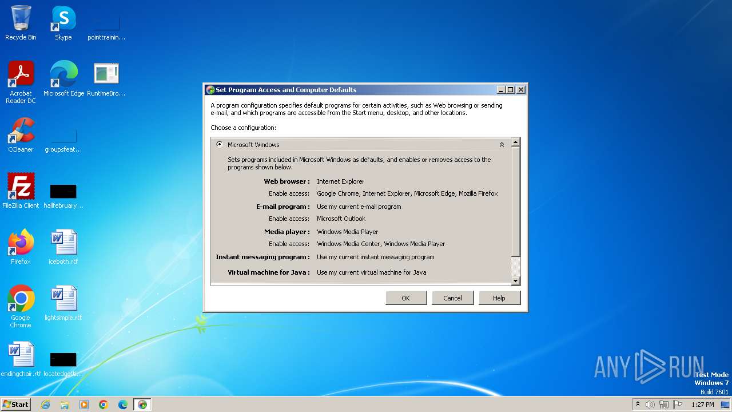Open the Skype desktop shortcut
This screenshot has width=732, height=412.
[63, 23]
